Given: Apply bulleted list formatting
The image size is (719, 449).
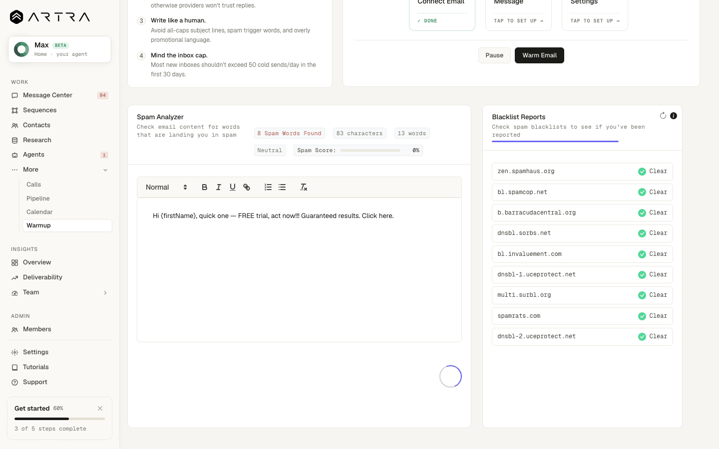Looking at the screenshot, I should [282, 187].
